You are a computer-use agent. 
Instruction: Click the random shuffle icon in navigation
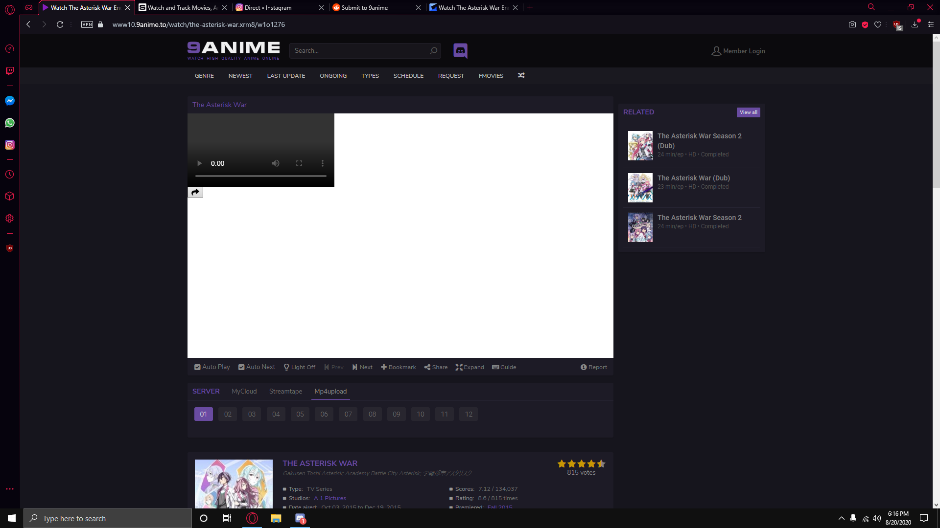pos(521,75)
